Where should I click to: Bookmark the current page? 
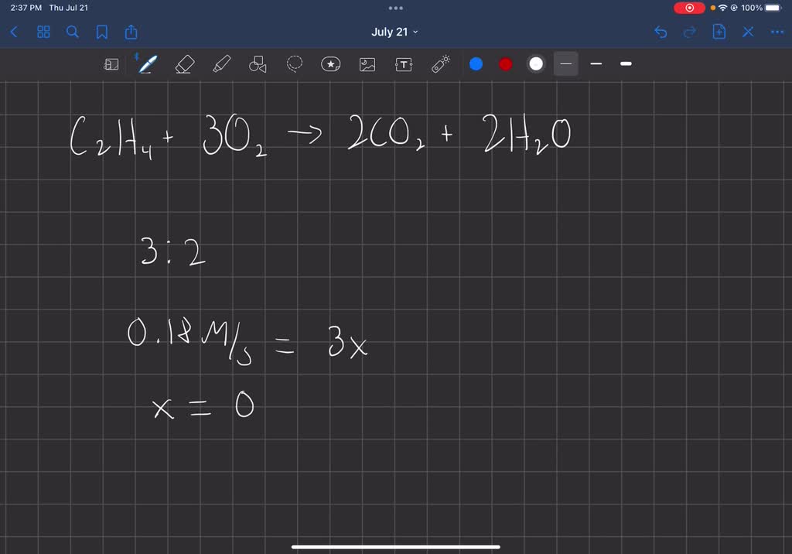click(x=102, y=32)
